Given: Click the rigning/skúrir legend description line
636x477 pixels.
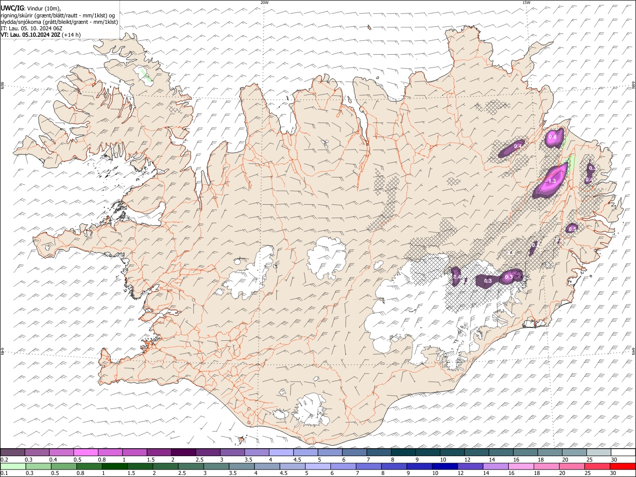Looking at the screenshot, I should (x=58, y=15).
